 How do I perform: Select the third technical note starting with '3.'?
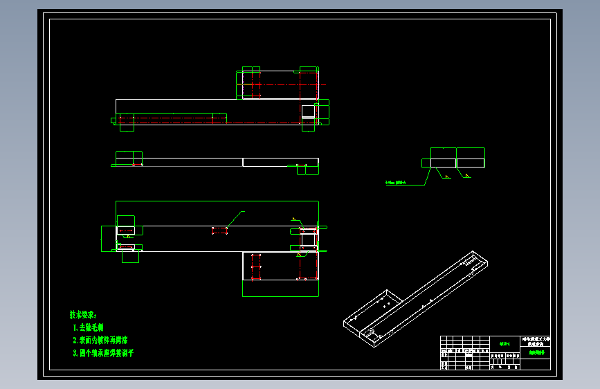tap(103, 353)
